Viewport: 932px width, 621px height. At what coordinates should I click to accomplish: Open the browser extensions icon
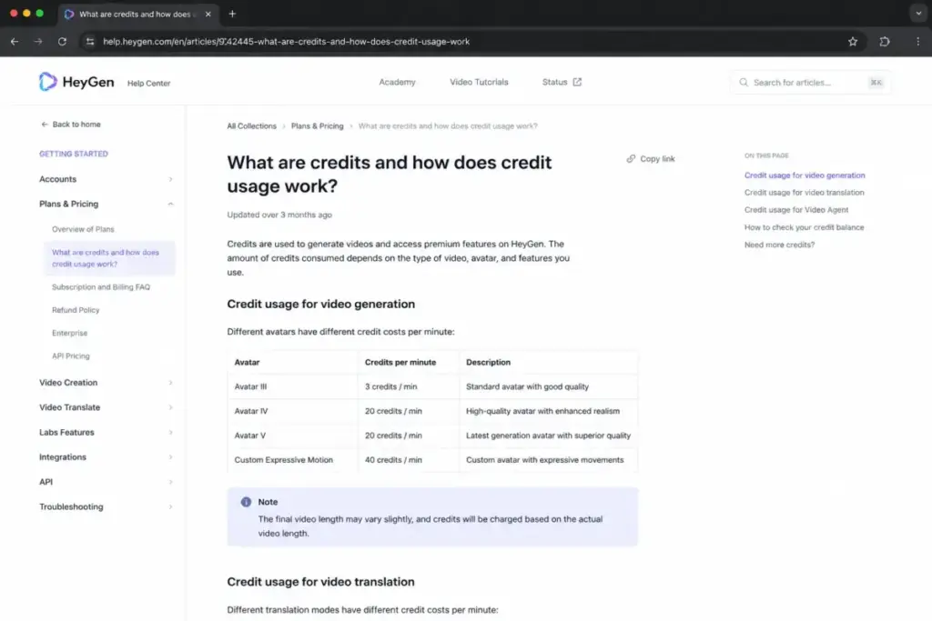pyautogui.click(x=885, y=42)
